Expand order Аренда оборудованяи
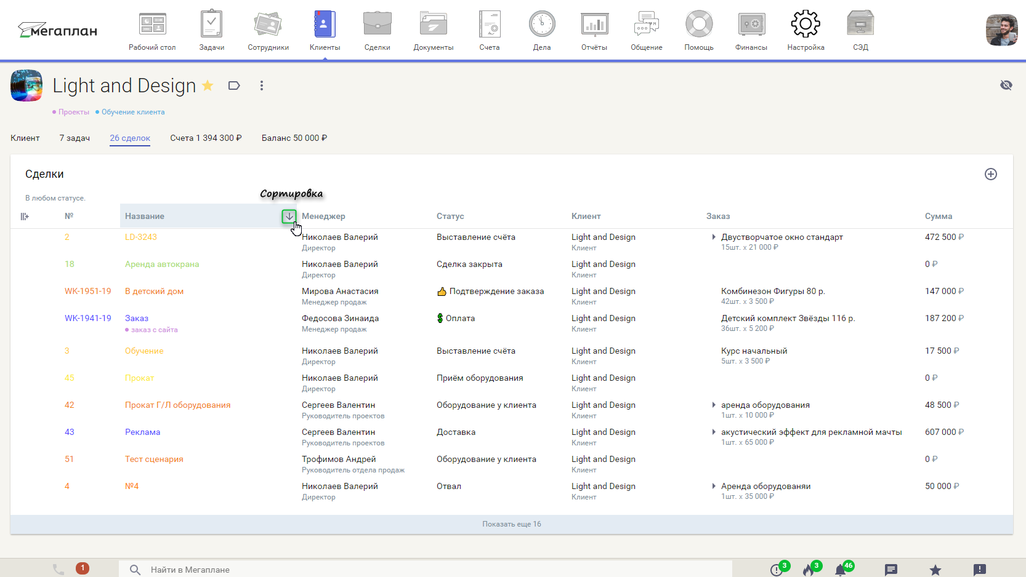Screen dimensions: 1026x577 click(x=714, y=487)
